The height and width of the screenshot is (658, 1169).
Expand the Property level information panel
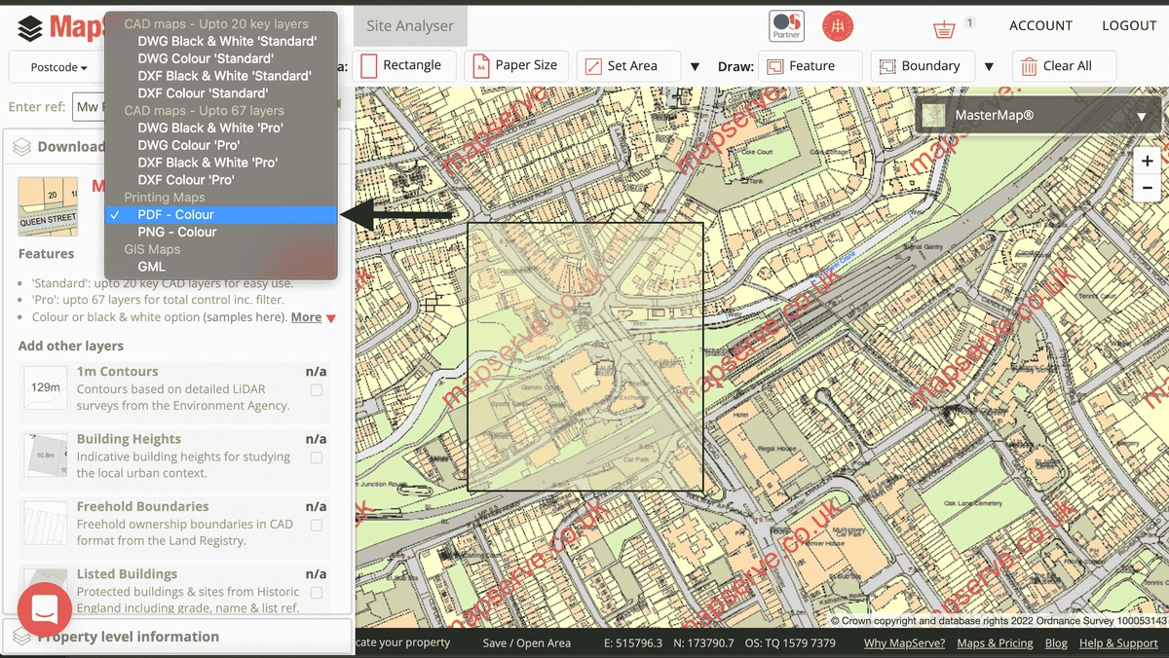coord(177,637)
